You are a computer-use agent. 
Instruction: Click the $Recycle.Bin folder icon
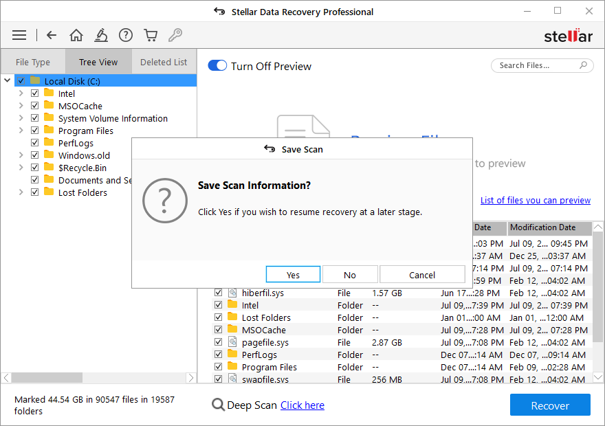coord(49,167)
